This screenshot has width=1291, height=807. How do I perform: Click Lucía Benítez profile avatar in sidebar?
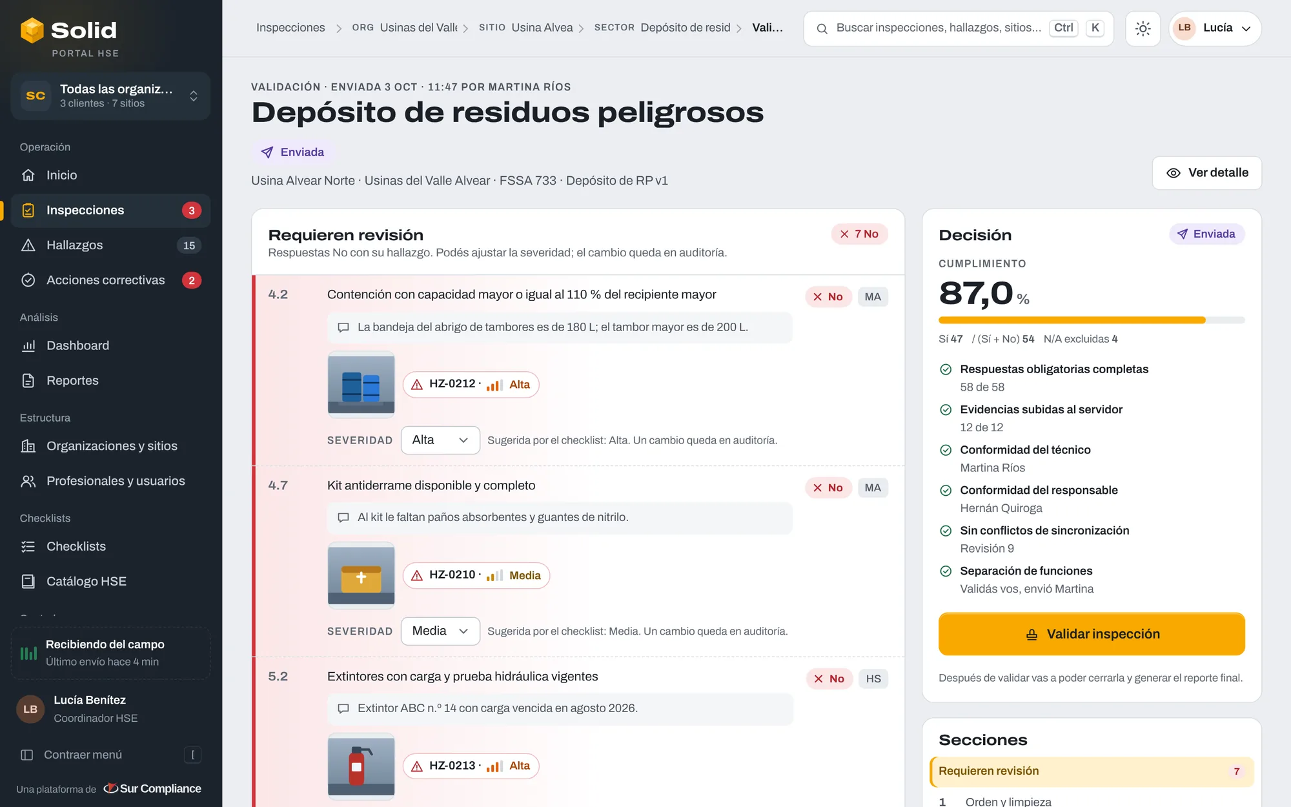click(x=30, y=710)
